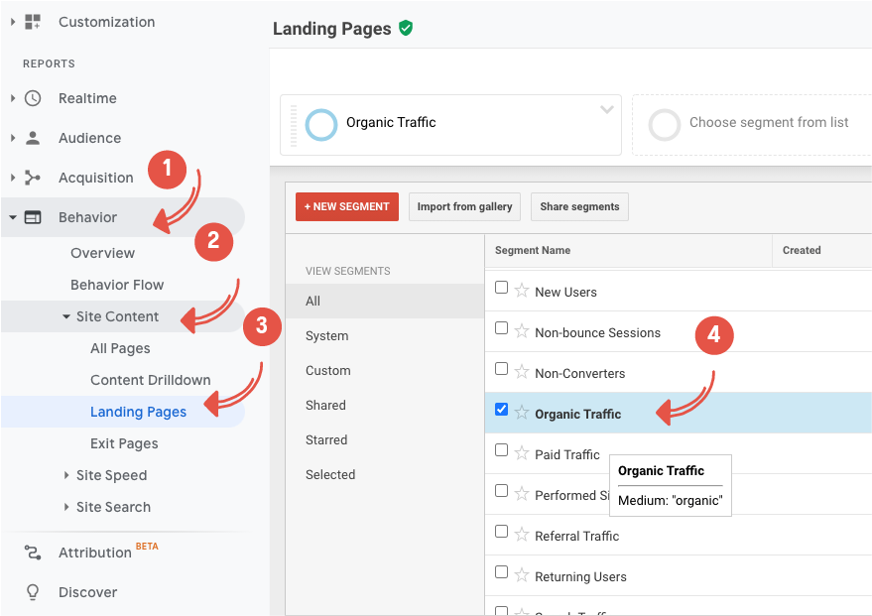Viewport: 872px width, 616px height.
Task: Open the Exit Pages report
Action: pyautogui.click(x=124, y=443)
